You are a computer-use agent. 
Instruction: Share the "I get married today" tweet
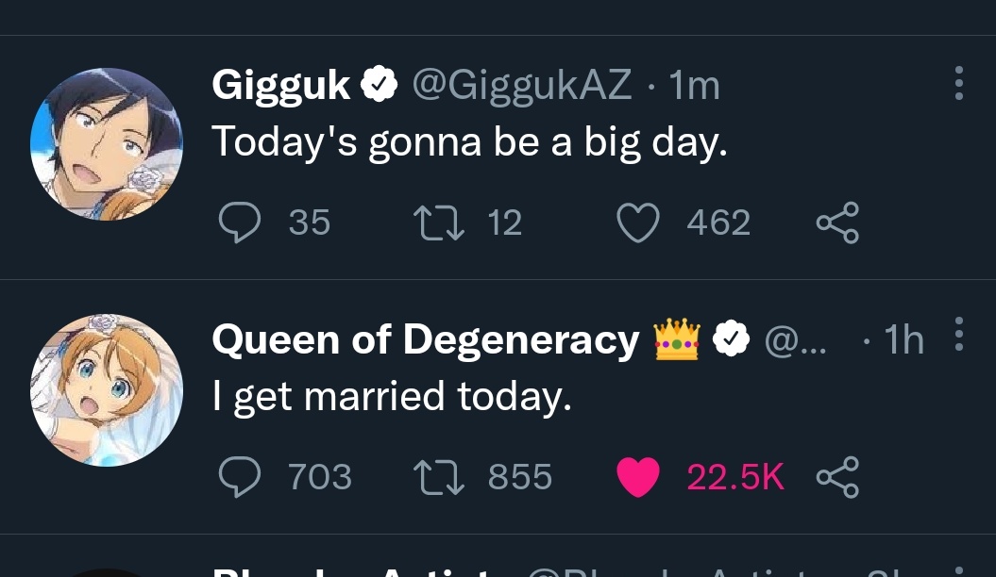click(837, 477)
